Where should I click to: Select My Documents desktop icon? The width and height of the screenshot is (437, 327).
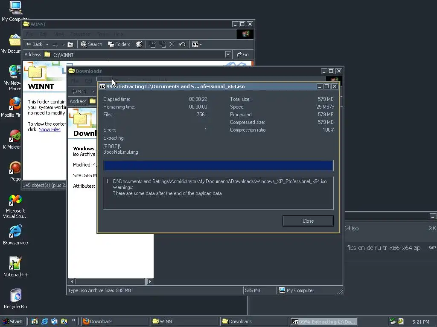pos(11,44)
